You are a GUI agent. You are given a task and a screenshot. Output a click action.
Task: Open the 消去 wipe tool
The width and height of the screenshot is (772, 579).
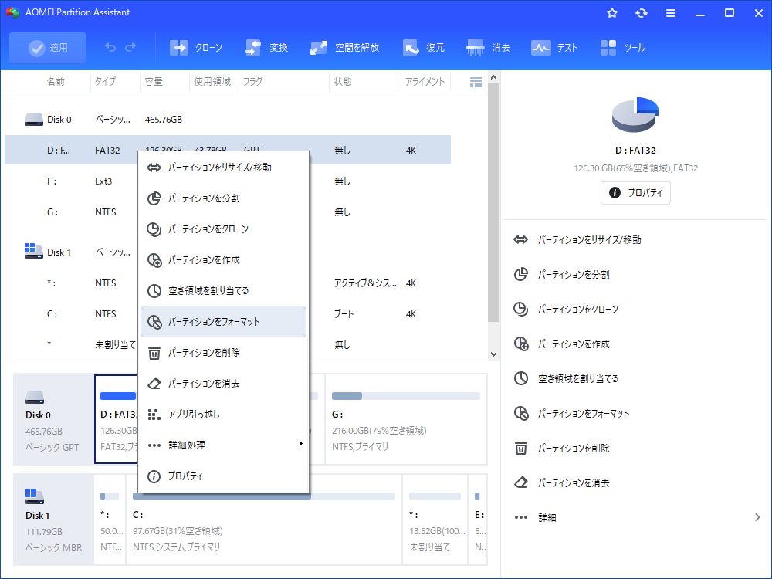[x=489, y=48]
